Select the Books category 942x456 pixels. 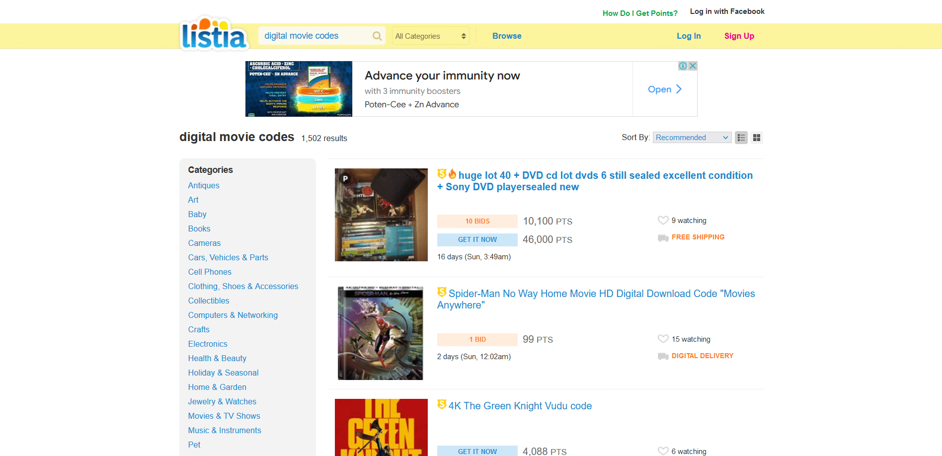199,228
